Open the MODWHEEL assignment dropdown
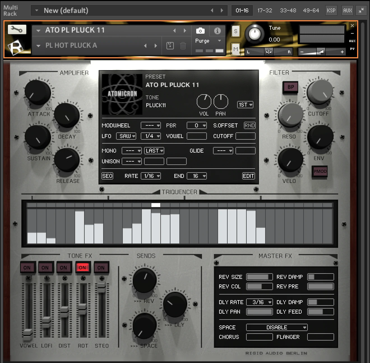370x363 pixels. (x=151, y=125)
